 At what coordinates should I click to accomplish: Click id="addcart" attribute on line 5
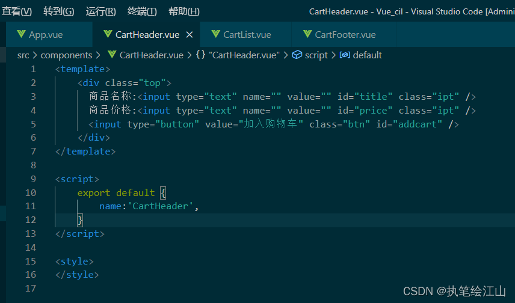click(409, 124)
